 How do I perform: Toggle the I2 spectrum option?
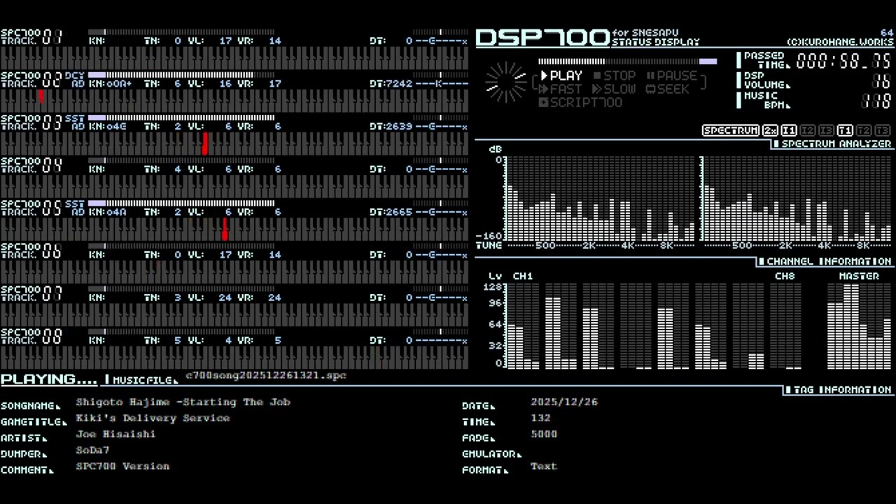point(808,130)
